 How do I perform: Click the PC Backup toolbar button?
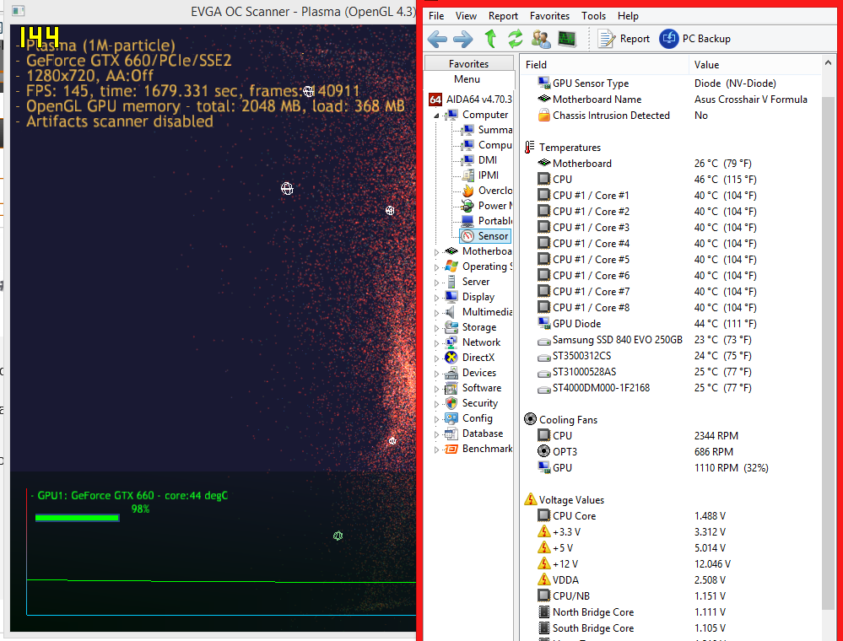pyautogui.click(x=695, y=39)
